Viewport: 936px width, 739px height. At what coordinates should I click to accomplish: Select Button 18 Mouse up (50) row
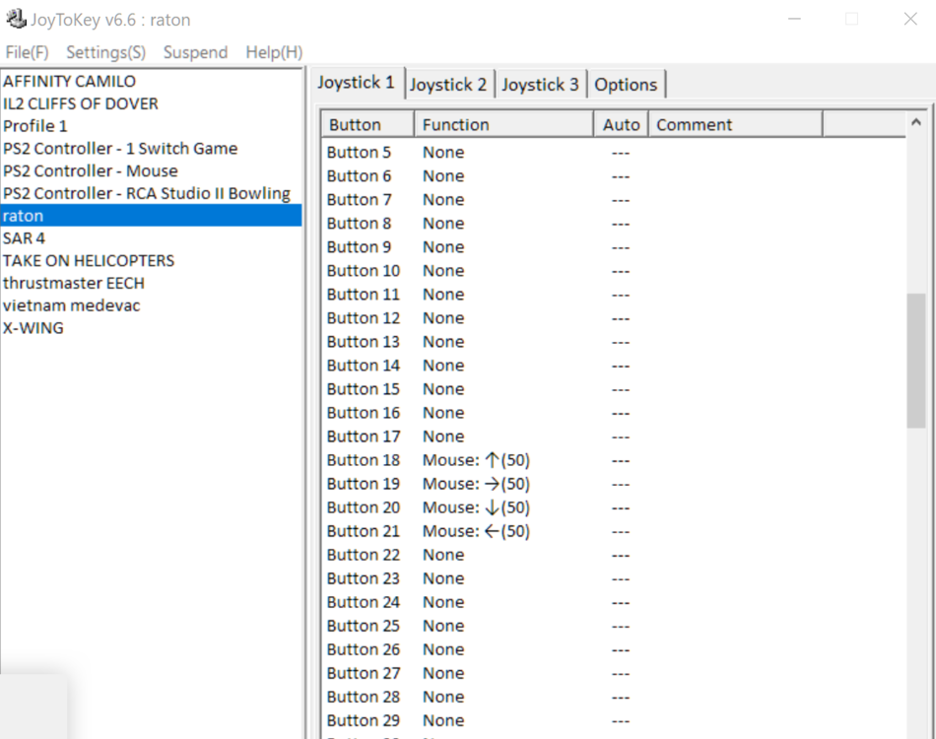[x=614, y=460]
